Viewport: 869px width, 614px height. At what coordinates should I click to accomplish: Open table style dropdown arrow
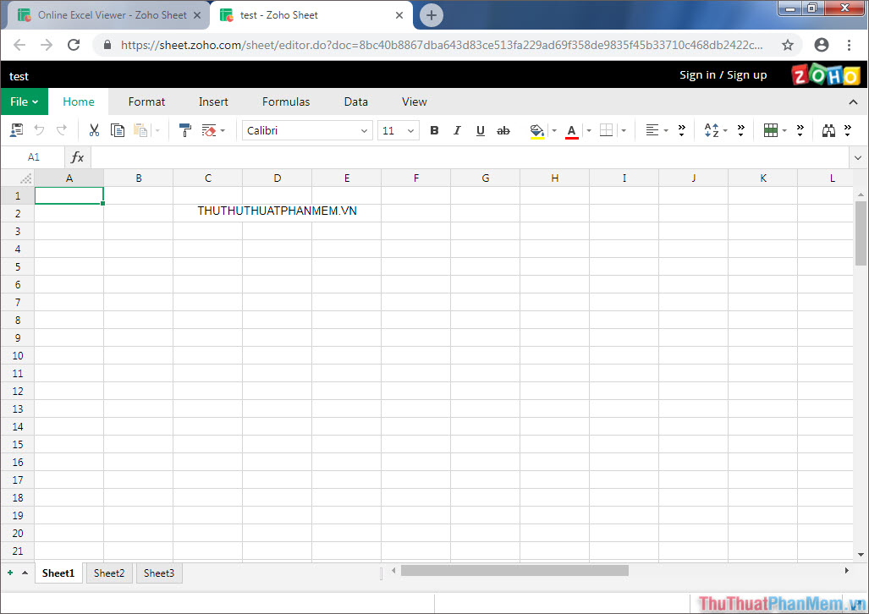(x=784, y=131)
